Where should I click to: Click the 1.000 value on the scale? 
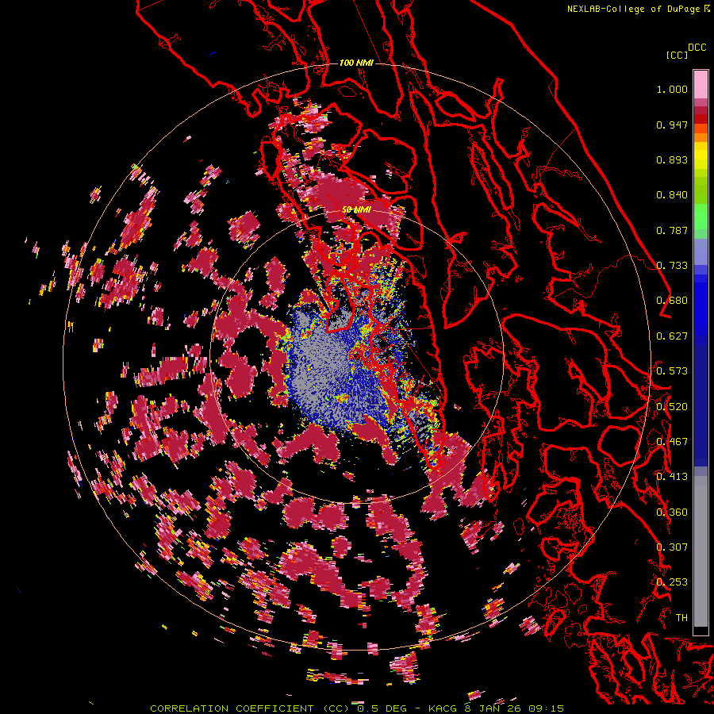[672, 89]
